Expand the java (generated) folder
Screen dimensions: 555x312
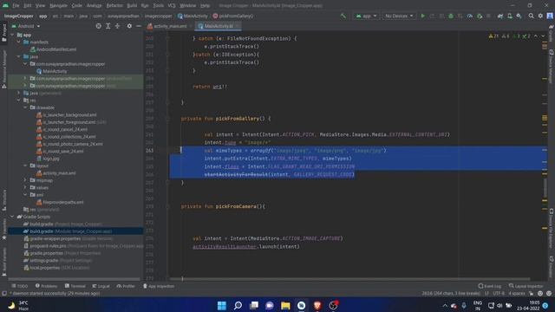coord(19,93)
